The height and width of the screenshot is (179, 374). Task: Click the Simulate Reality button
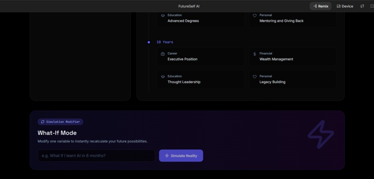coord(181,156)
